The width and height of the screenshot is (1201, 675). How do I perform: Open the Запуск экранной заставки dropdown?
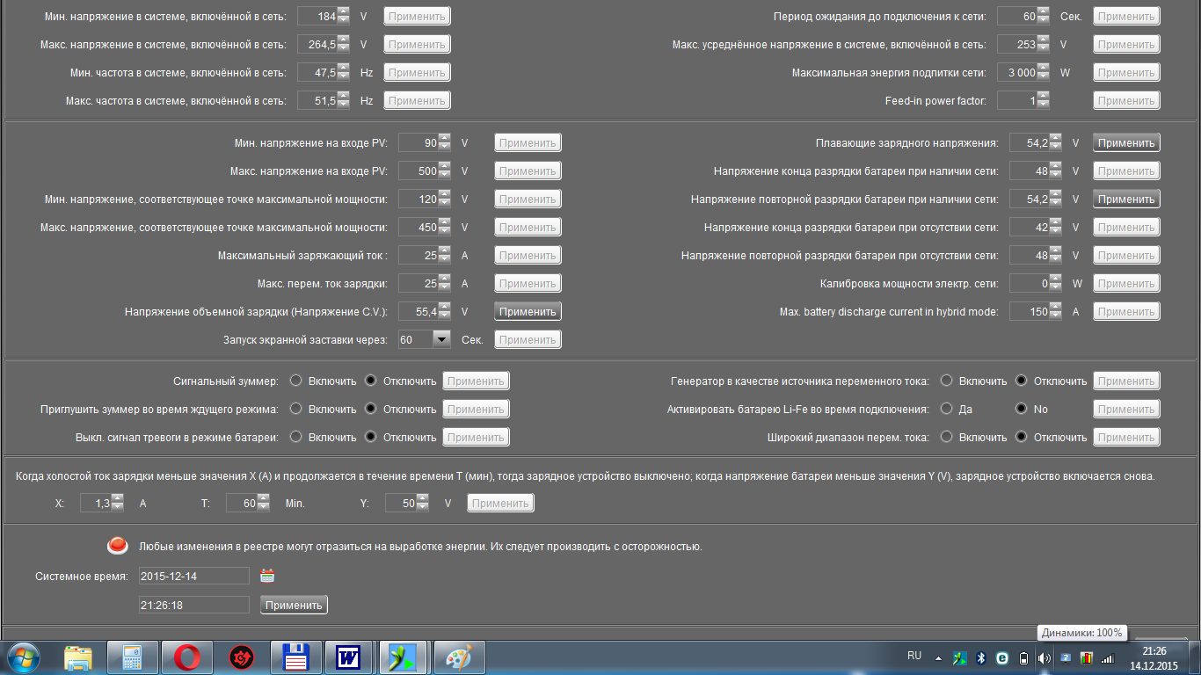coord(441,339)
